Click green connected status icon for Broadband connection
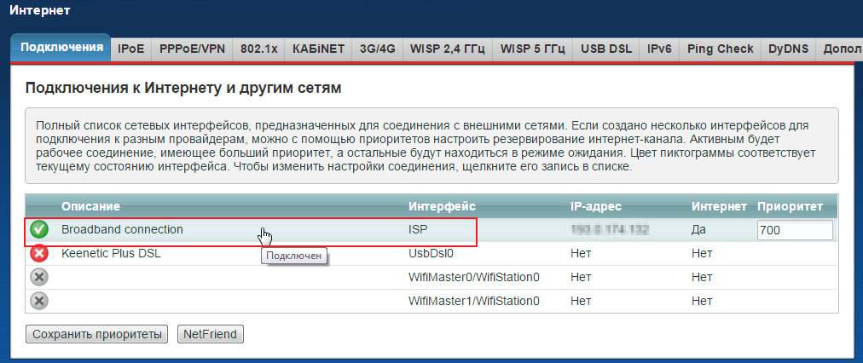The image size is (863, 363). pos(39,230)
